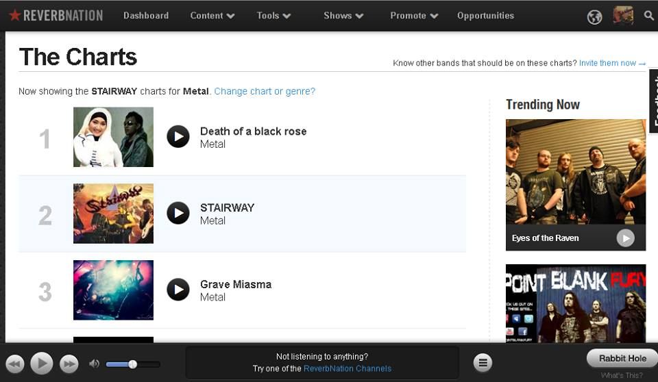Click the ReverbNation star logo
658x382 pixels.
(x=56, y=16)
